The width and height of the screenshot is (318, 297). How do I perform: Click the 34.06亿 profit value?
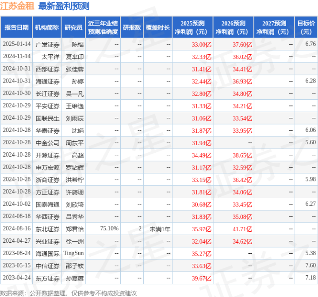pos(242,192)
